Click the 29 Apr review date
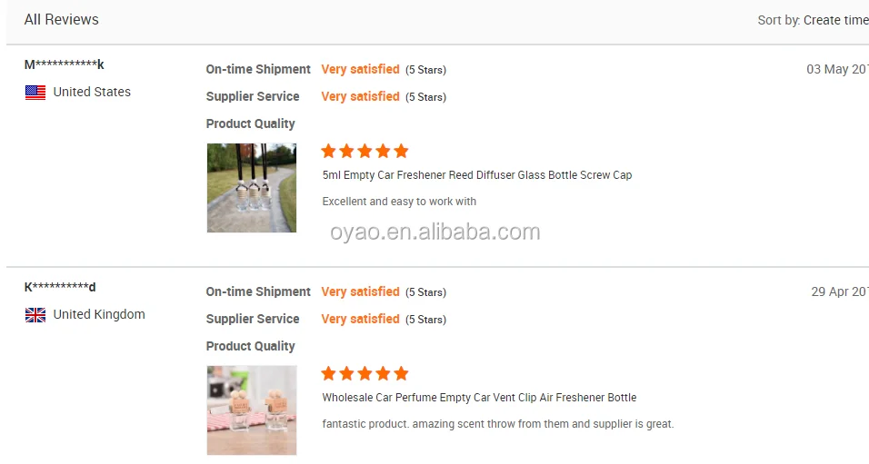The height and width of the screenshot is (464, 869). tap(839, 291)
